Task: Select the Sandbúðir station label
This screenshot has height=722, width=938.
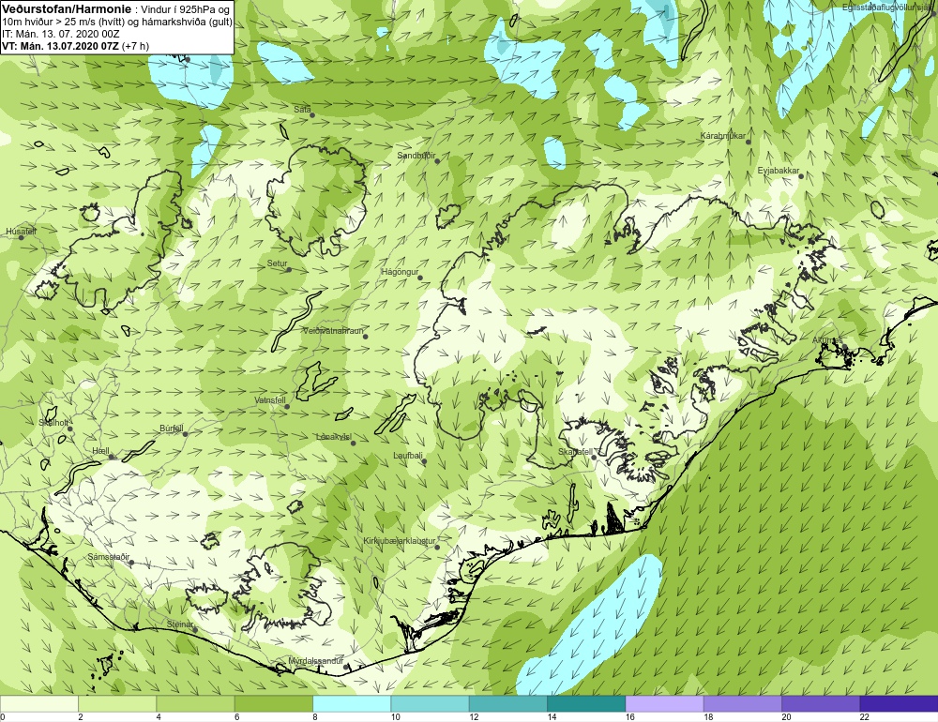Action: coord(416,156)
